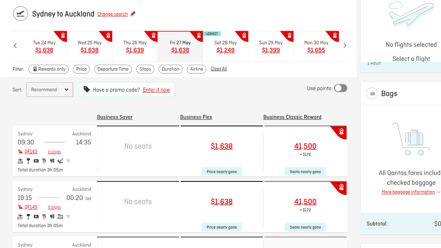
Task: Click the reward ribbon on Sun 29 May
Action: (289, 35)
